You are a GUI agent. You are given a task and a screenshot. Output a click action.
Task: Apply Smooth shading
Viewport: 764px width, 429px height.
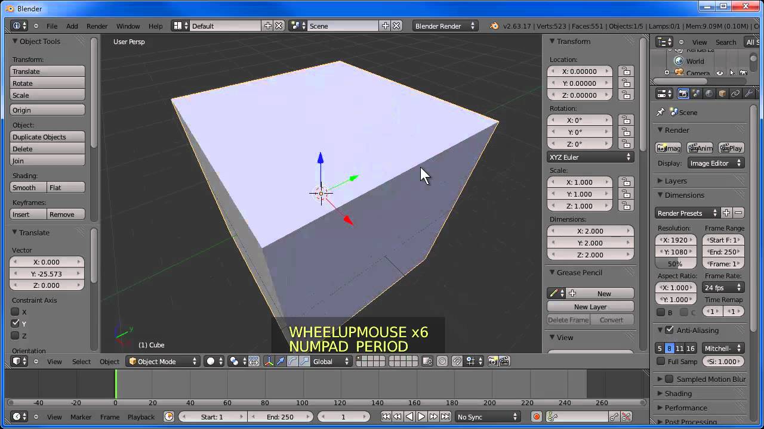click(29, 187)
